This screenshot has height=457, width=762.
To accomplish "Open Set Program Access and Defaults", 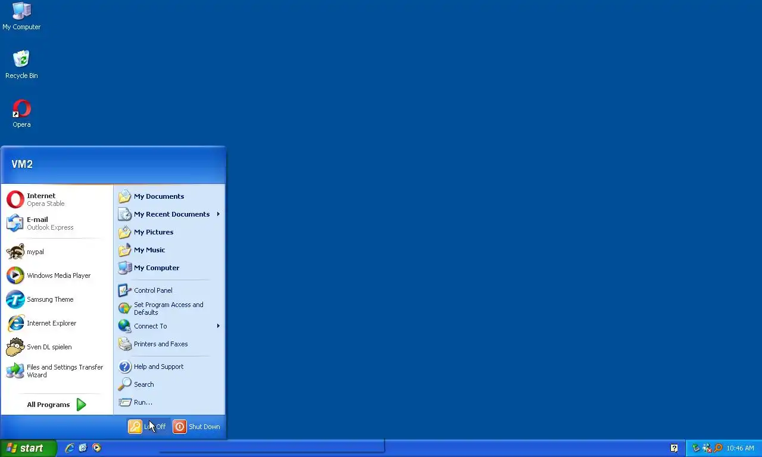I will point(169,308).
